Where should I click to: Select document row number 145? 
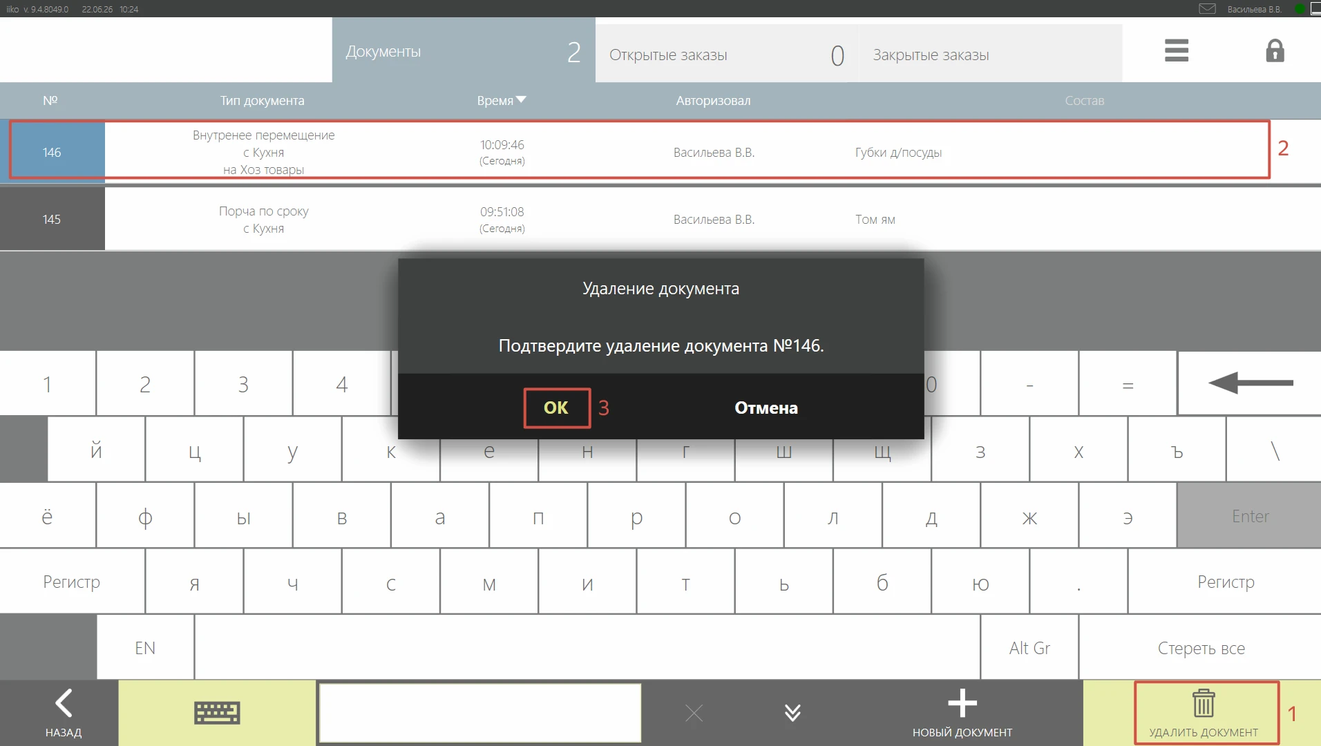coord(660,219)
